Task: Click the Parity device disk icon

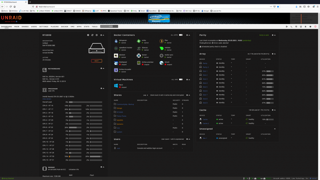Action: [x=201, y=63]
